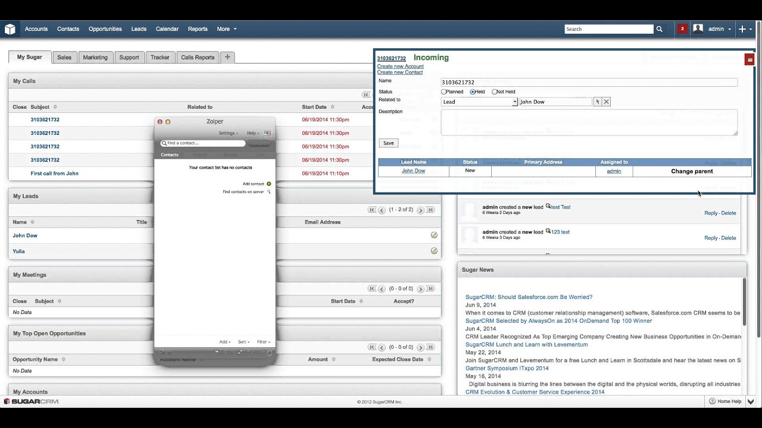762x428 pixels.
Task: Open Zoiper Help dropdown
Action: click(x=253, y=133)
